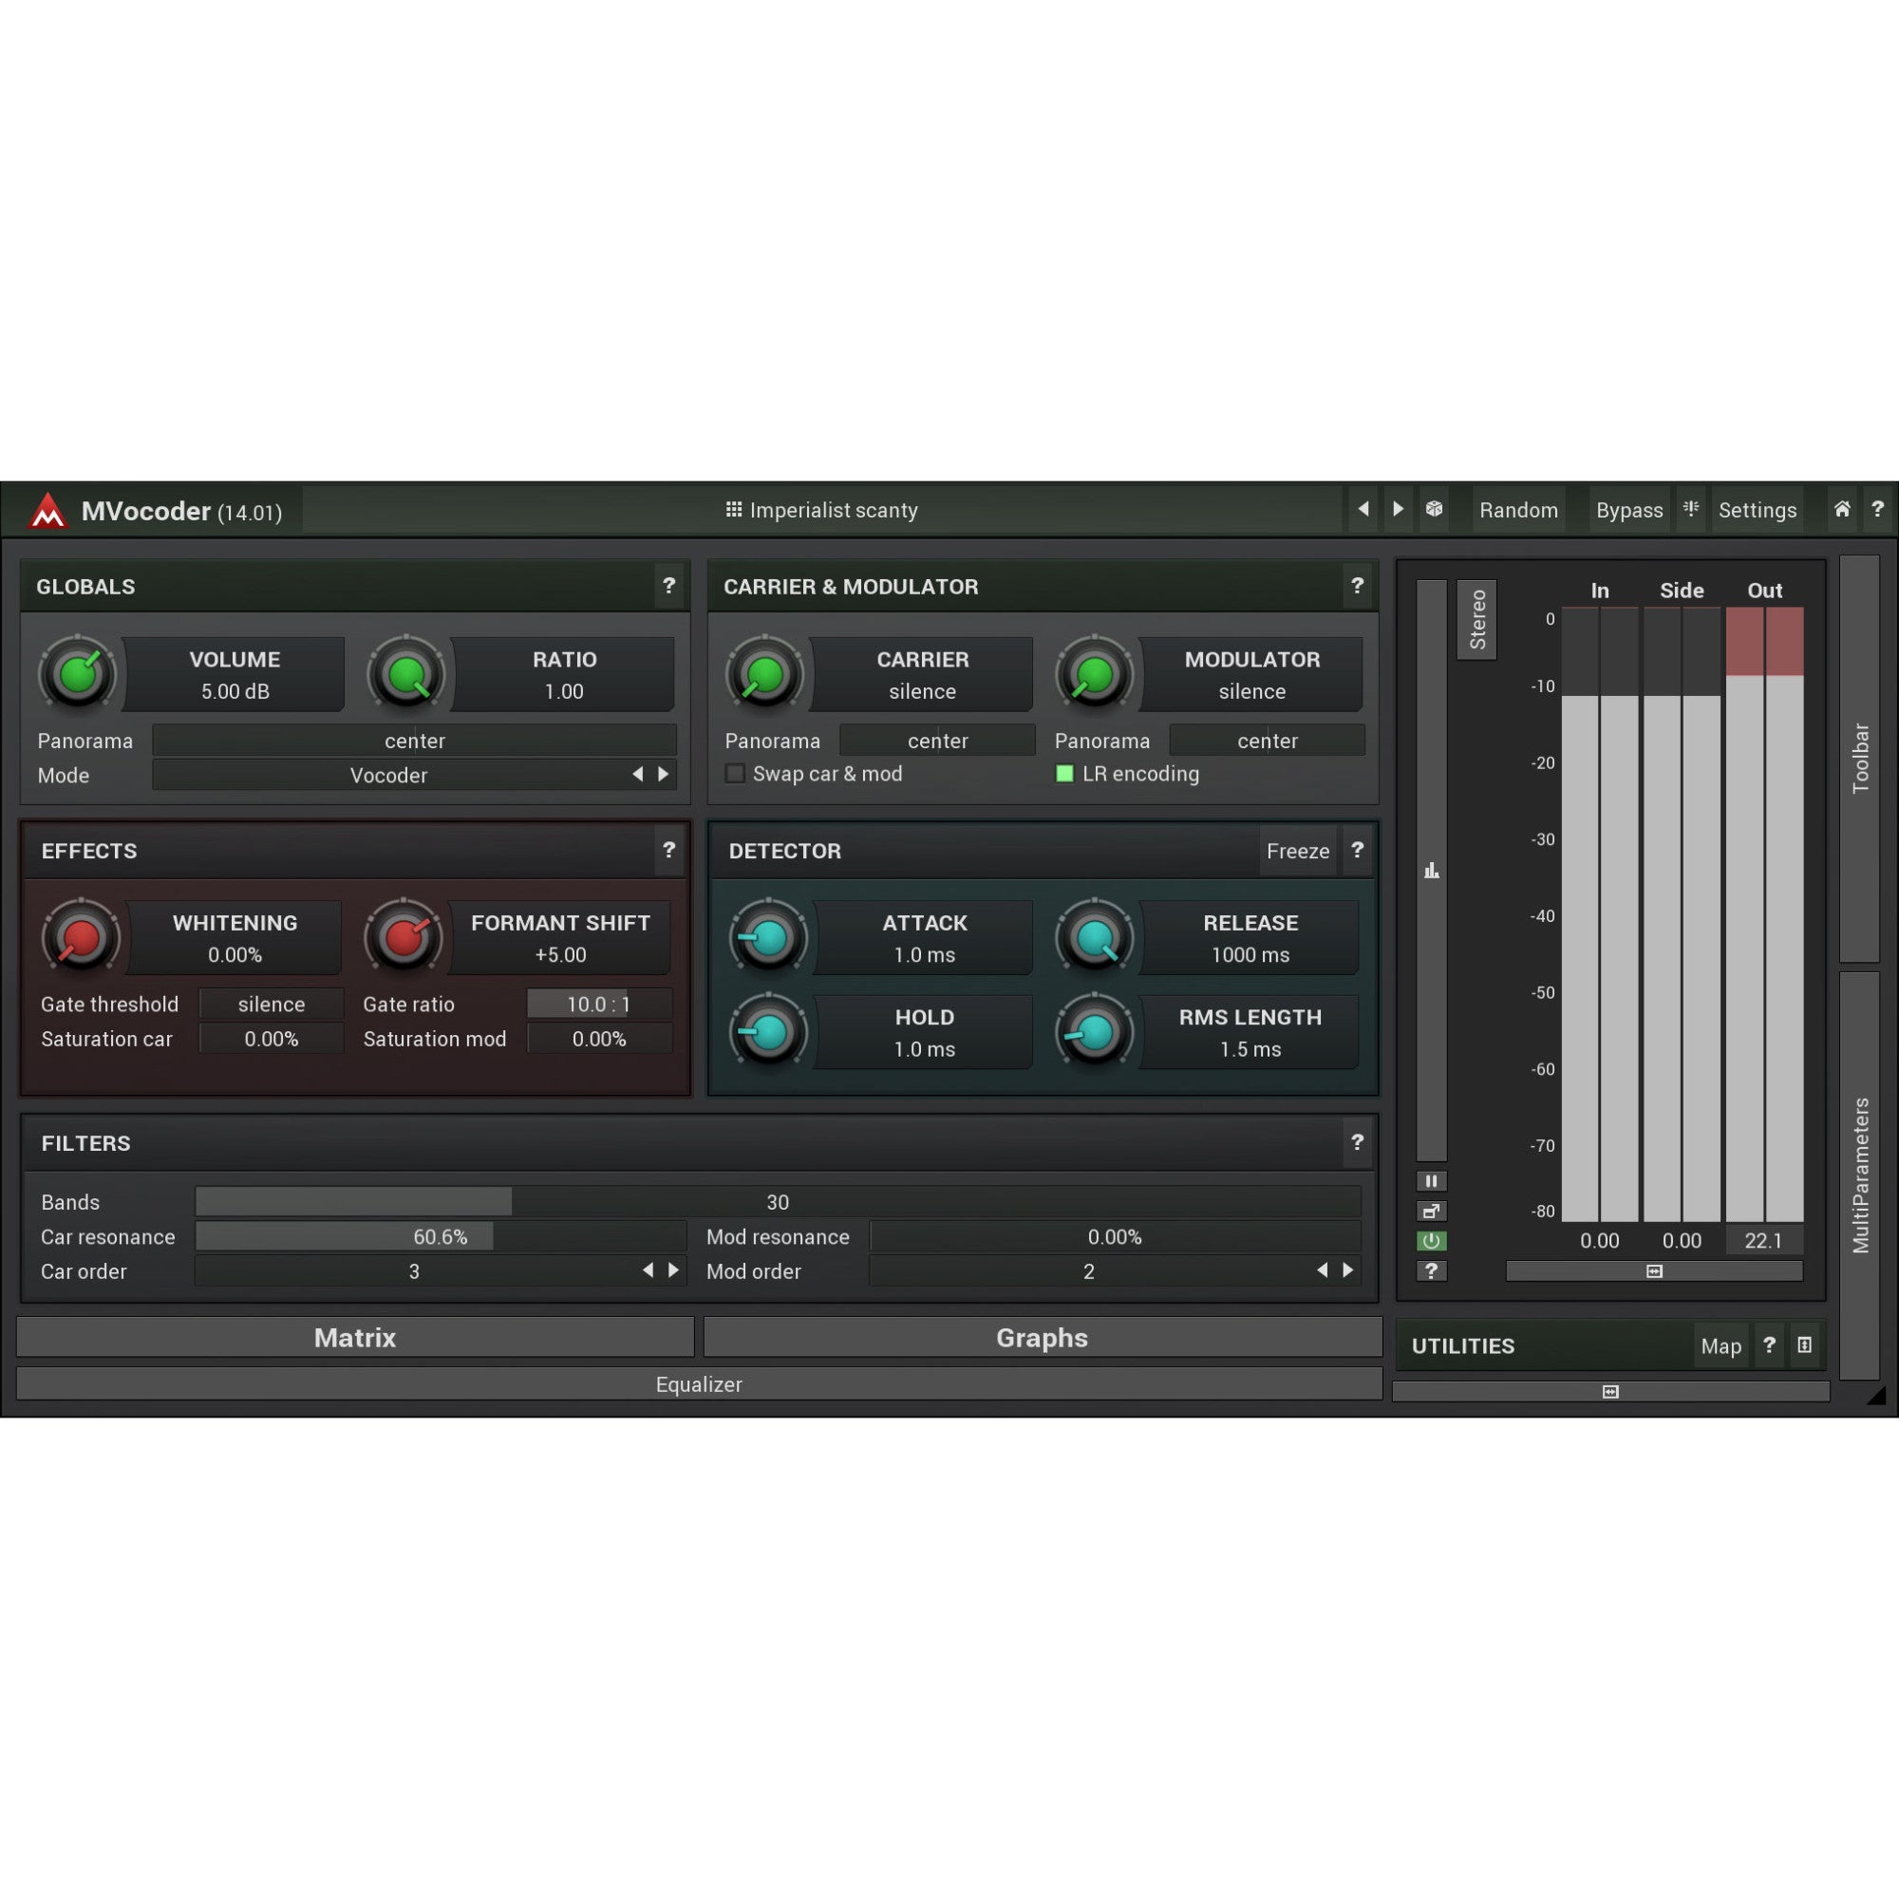Click the histogram icon beside the meters
This screenshot has height=1899, width=1899.
1431,871
